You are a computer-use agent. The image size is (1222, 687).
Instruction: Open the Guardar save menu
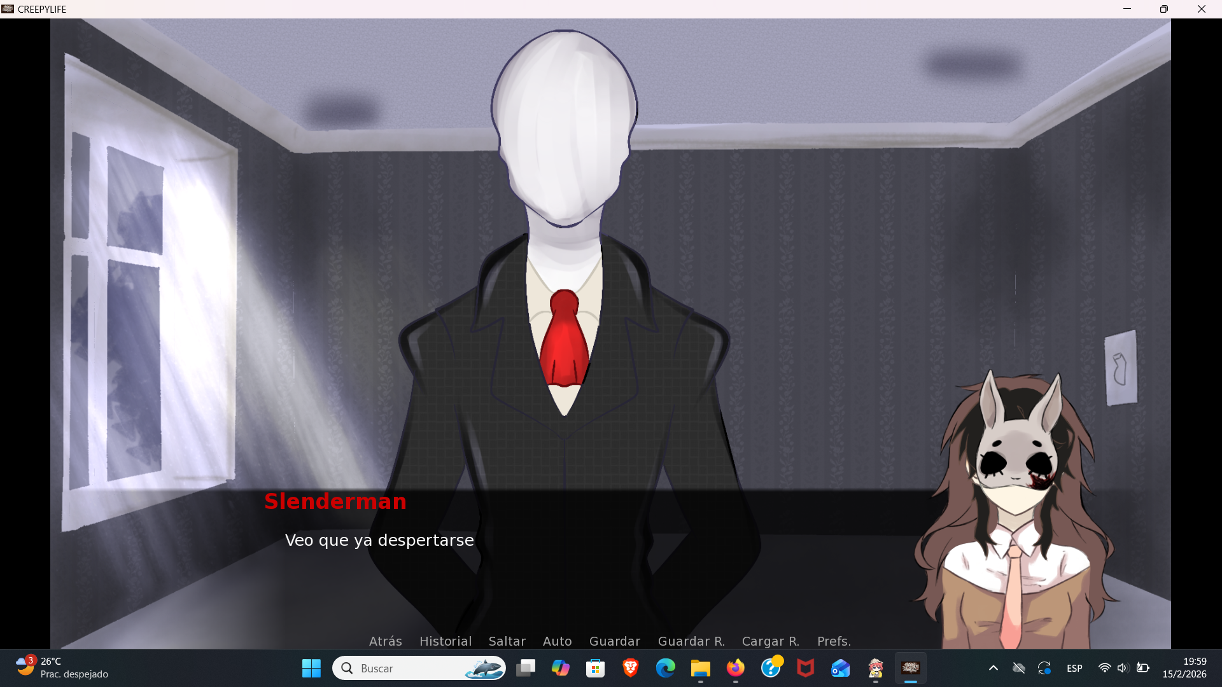point(614,641)
